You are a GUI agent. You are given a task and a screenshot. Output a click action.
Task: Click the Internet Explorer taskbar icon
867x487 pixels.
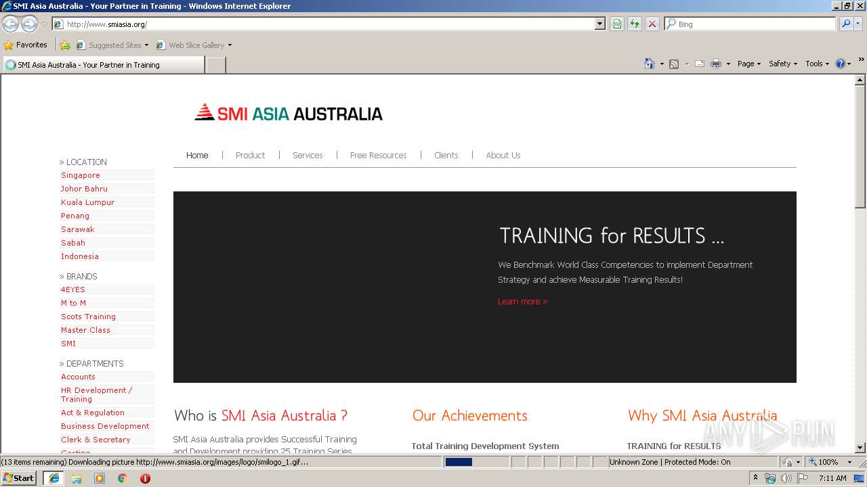54,478
